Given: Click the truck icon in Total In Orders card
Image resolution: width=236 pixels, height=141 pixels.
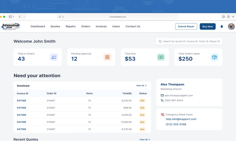Looking at the screenshot, I should [54, 57].
